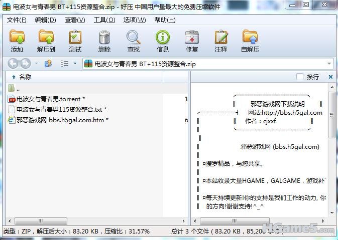Open the 查看(V) menu

75,20
